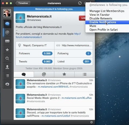Click the @melanews handle under profile name
Screen dimensions: 129x125
[34, 20]
